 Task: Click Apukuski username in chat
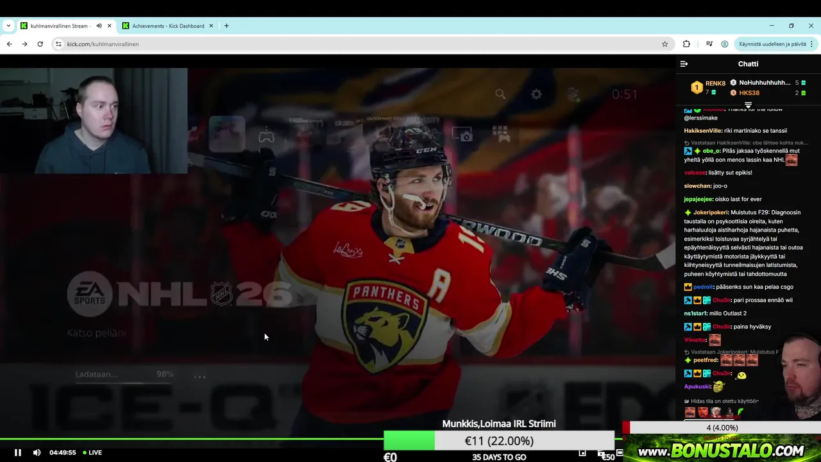[x=698, y=386]
